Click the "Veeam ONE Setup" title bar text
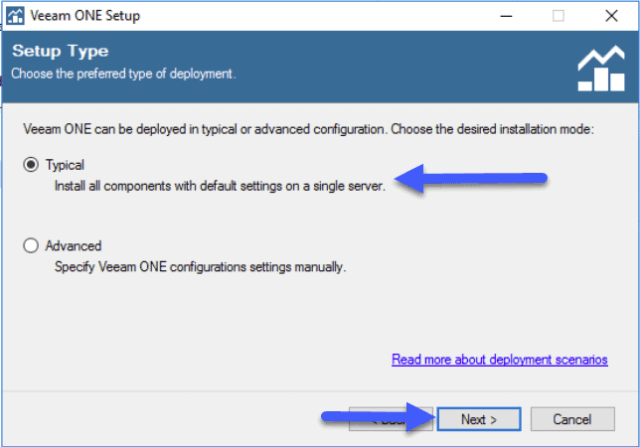 [x=84, y=16]
